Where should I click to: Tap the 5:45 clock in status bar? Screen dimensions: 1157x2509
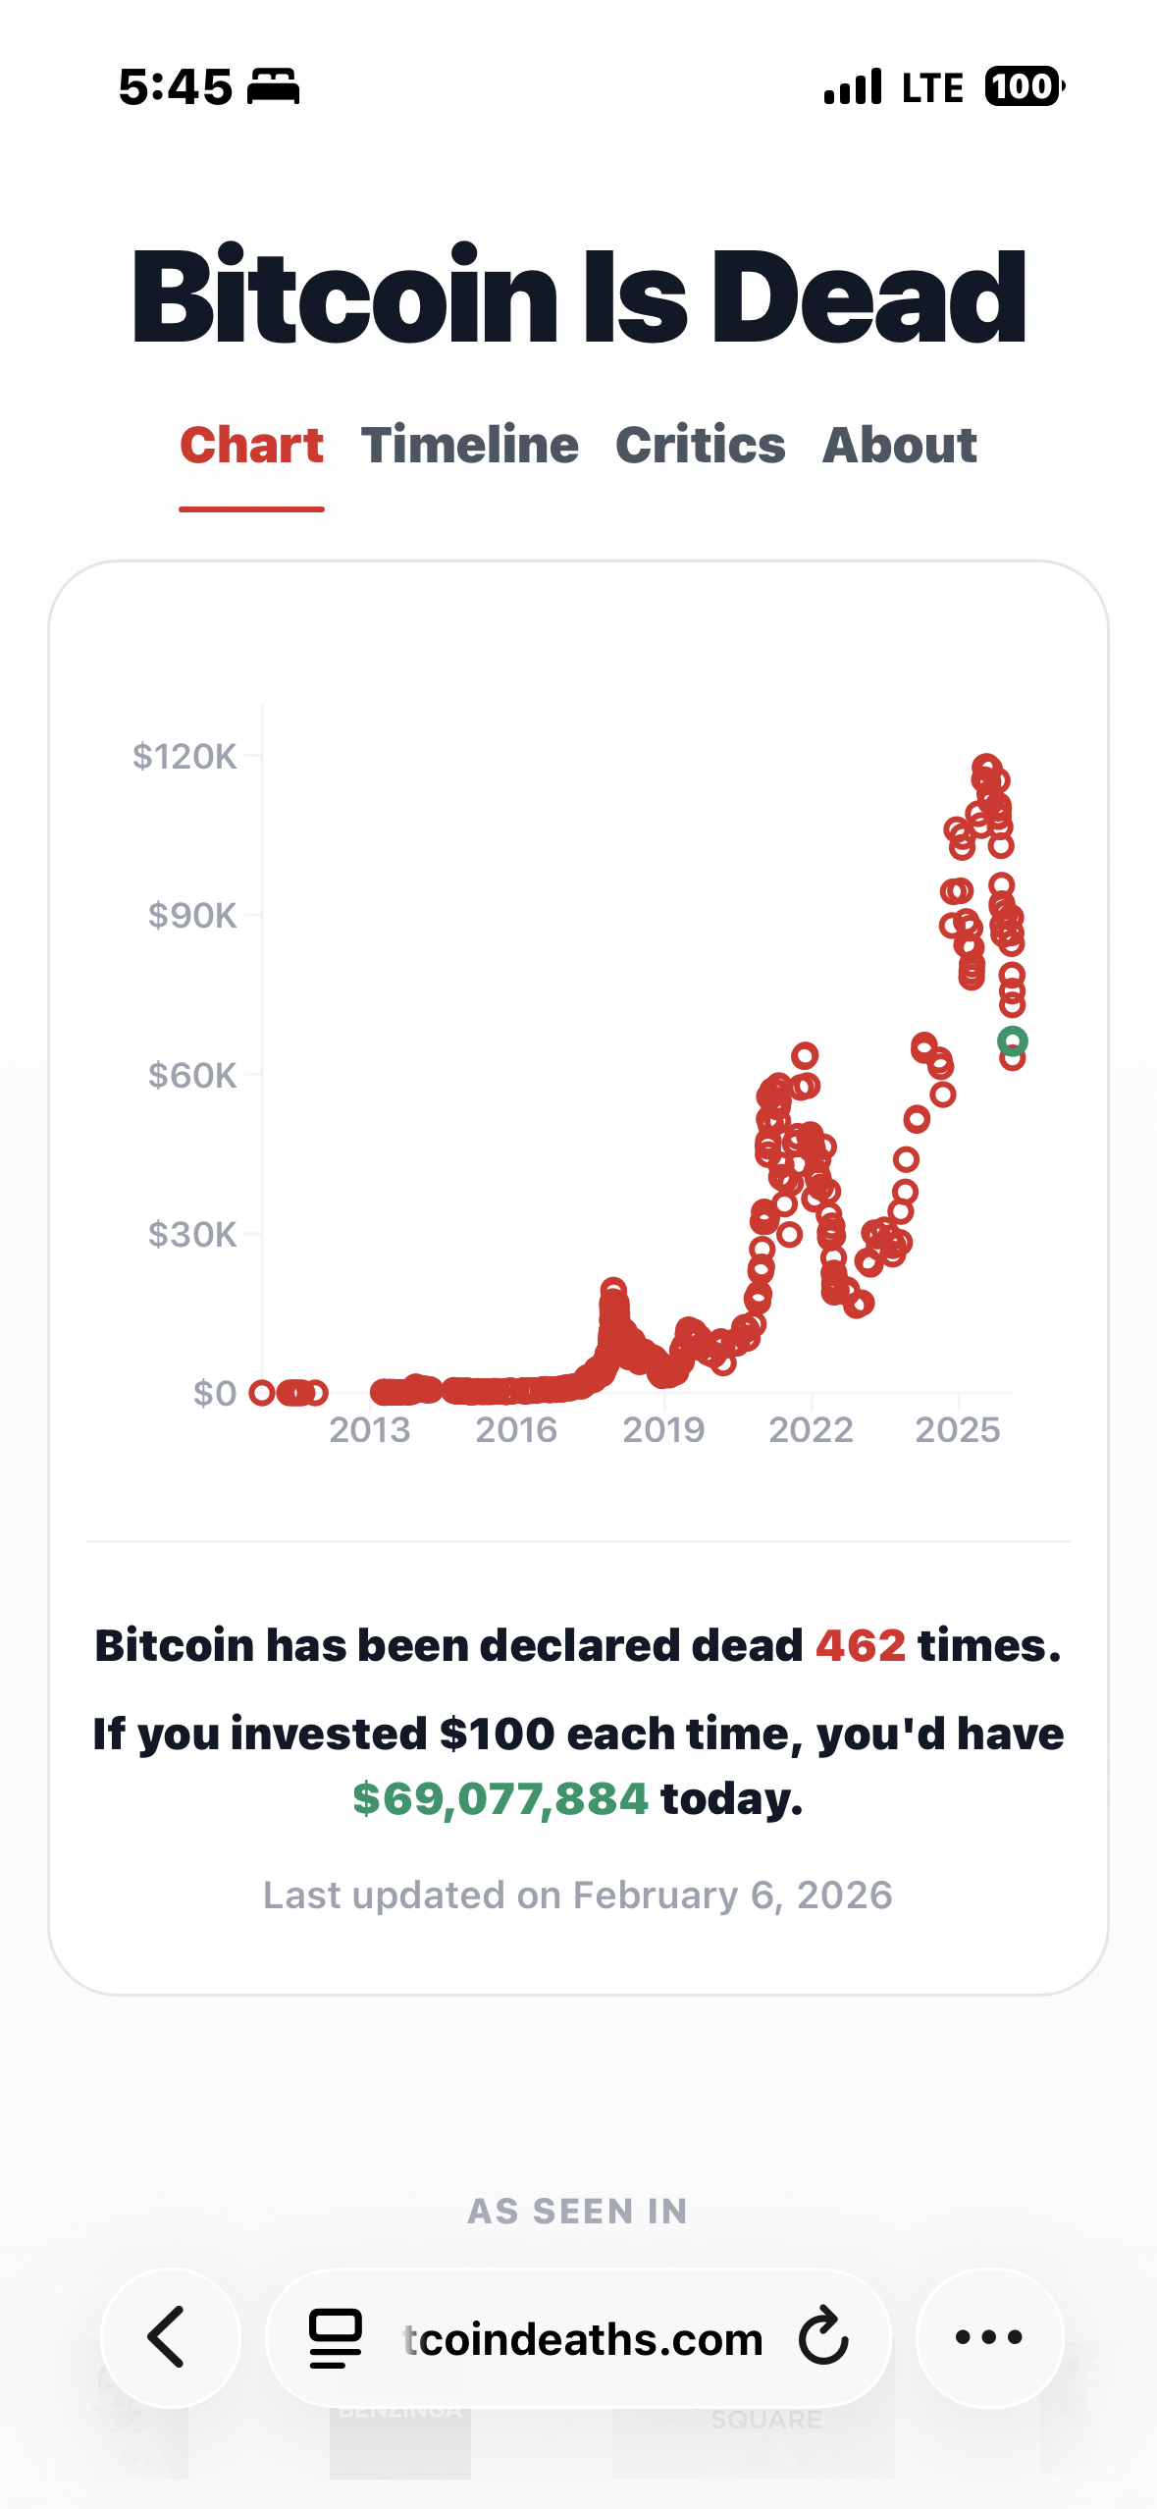(x=175, y=86)
